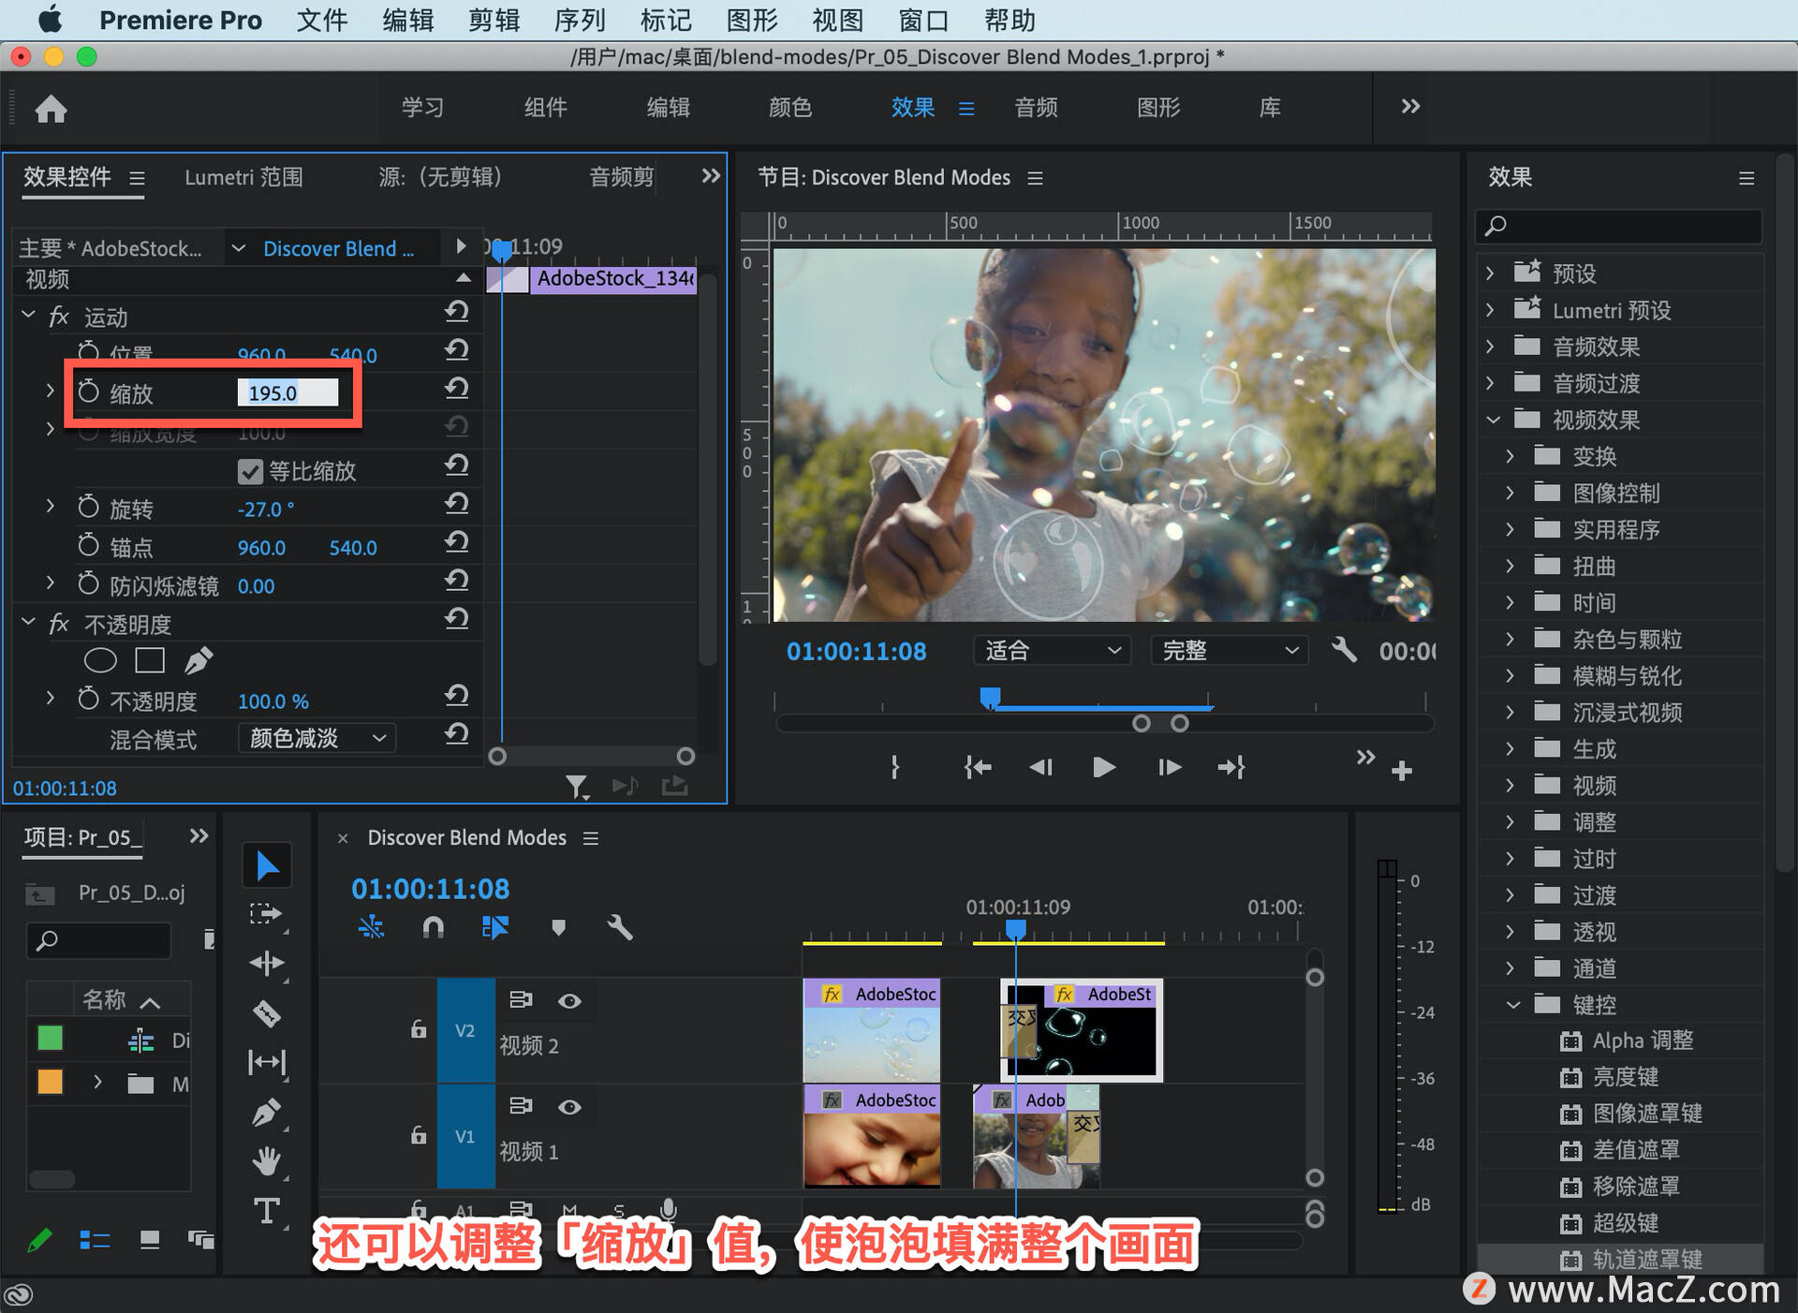Select the Ripple Edit tool
This screenshot has width=1798, height=1313.
267,963
